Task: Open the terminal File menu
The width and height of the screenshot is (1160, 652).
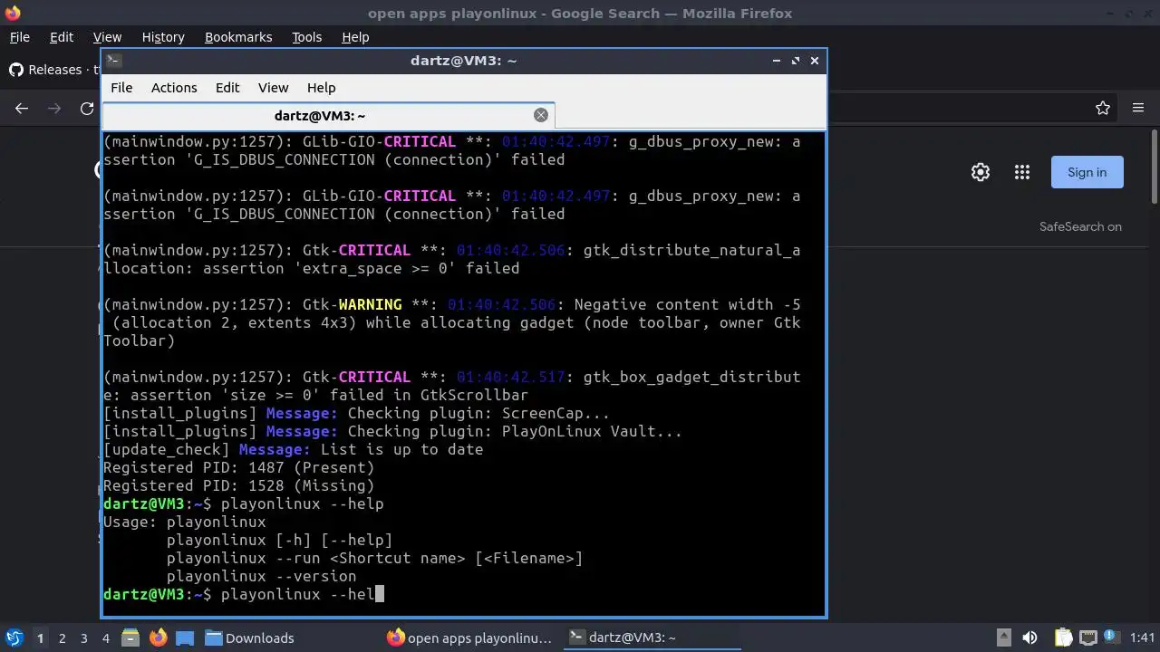Action: pyautogui.click(x=121, y=88)
